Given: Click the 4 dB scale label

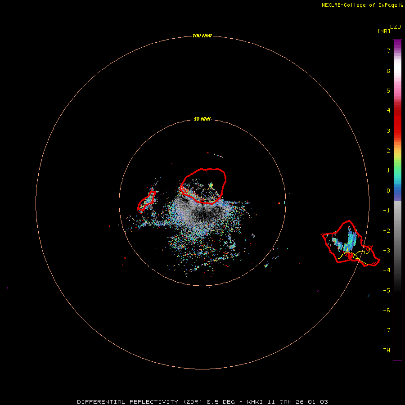Looking at the screenshot, I should click(388, 111).
